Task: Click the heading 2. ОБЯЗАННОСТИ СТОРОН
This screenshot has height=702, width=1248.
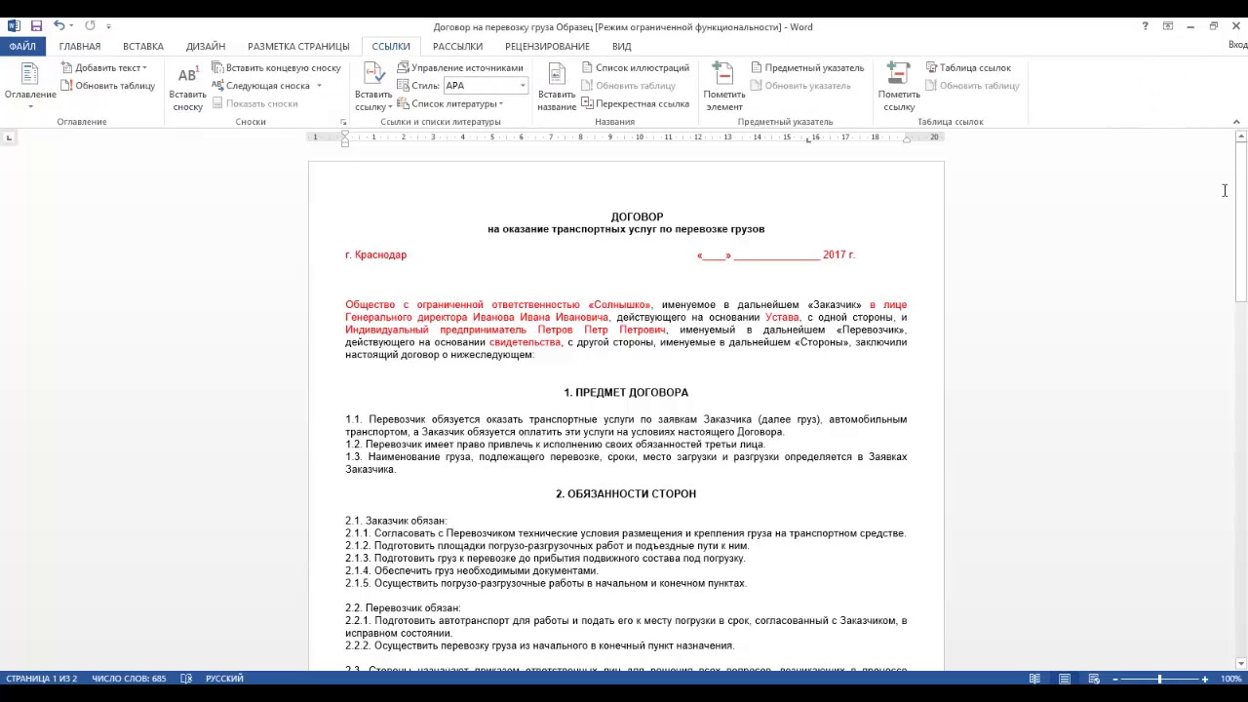Action: (x=626, y=494)
